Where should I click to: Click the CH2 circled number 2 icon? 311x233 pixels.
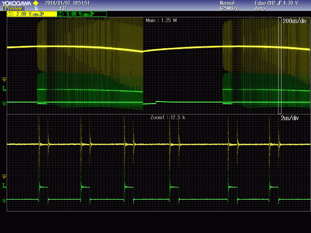click(60, 14)
